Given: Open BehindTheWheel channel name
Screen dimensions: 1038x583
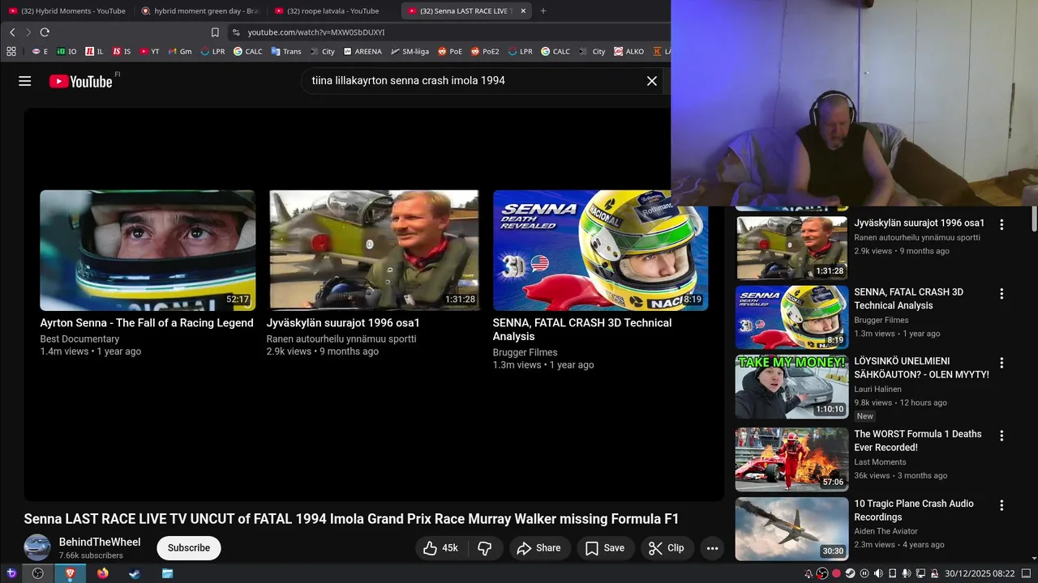Looking at the screenshot, I should click(x=100, y=542).
